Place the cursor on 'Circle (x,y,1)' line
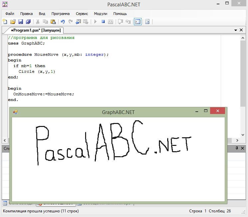This screenshot has width=248, height=217. (37, 71)
